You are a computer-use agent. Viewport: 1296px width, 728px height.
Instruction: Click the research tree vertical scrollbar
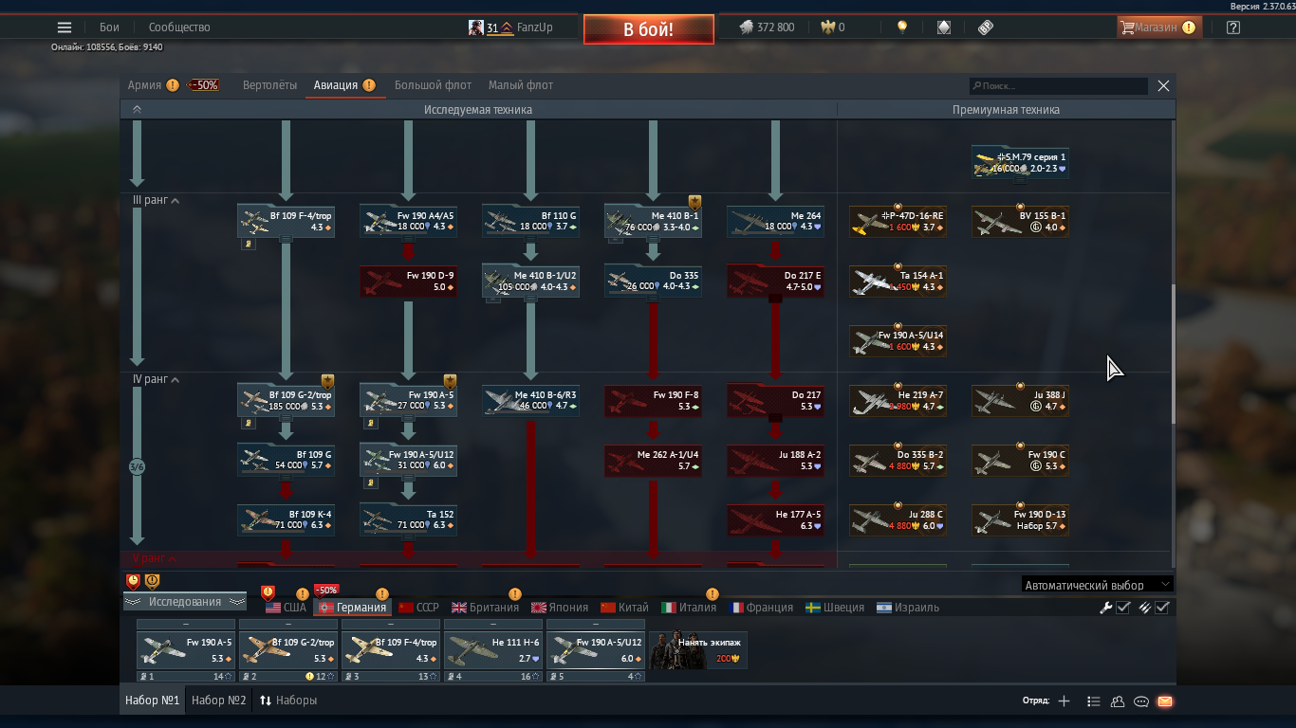coord(1173,354)
